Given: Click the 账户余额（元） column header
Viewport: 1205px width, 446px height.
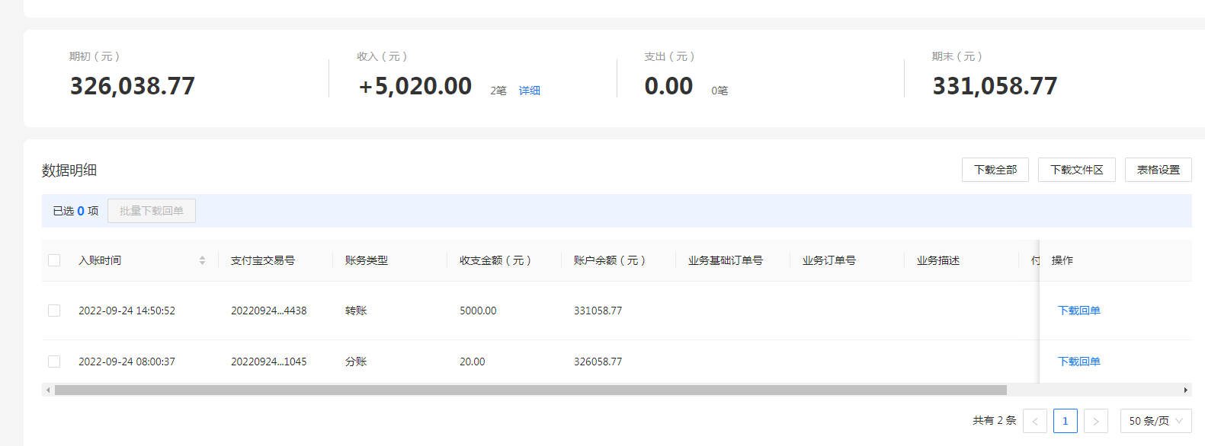Looking at the screenshot, I should (x=610, y=260).
